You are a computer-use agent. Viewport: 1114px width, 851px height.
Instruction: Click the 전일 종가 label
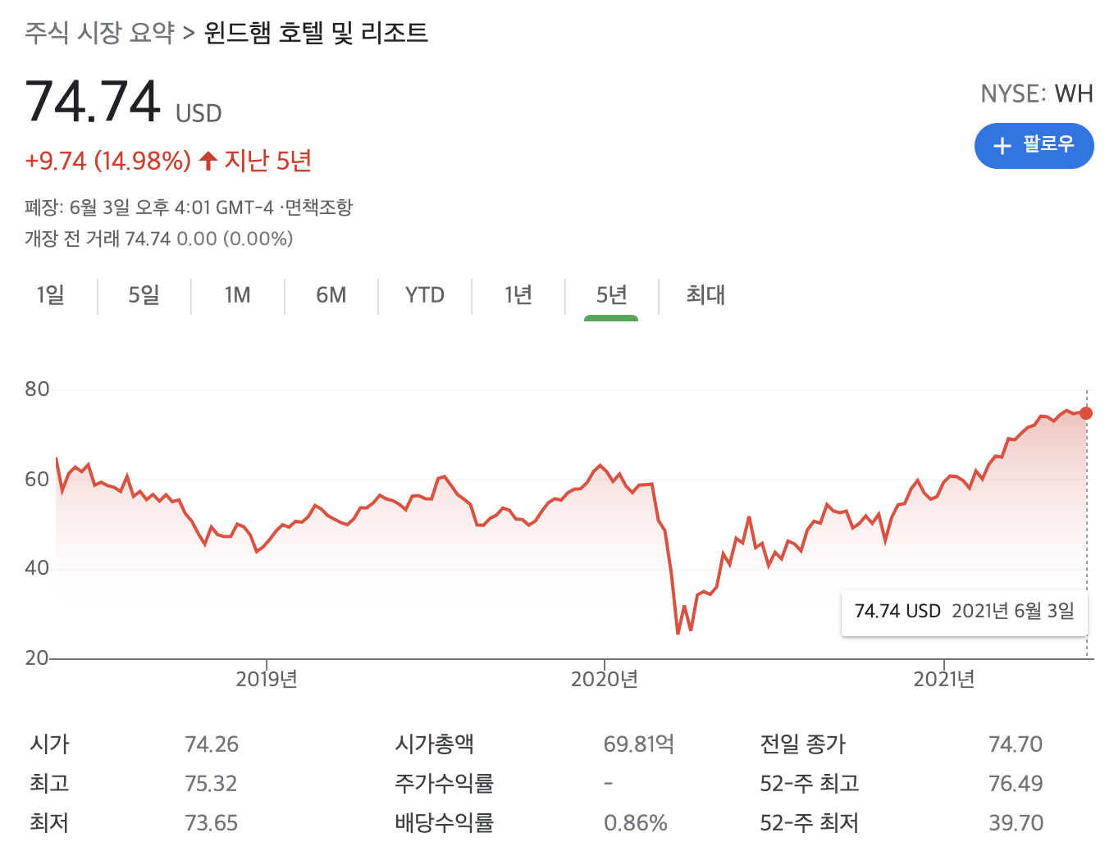click(x=802, y=744)
